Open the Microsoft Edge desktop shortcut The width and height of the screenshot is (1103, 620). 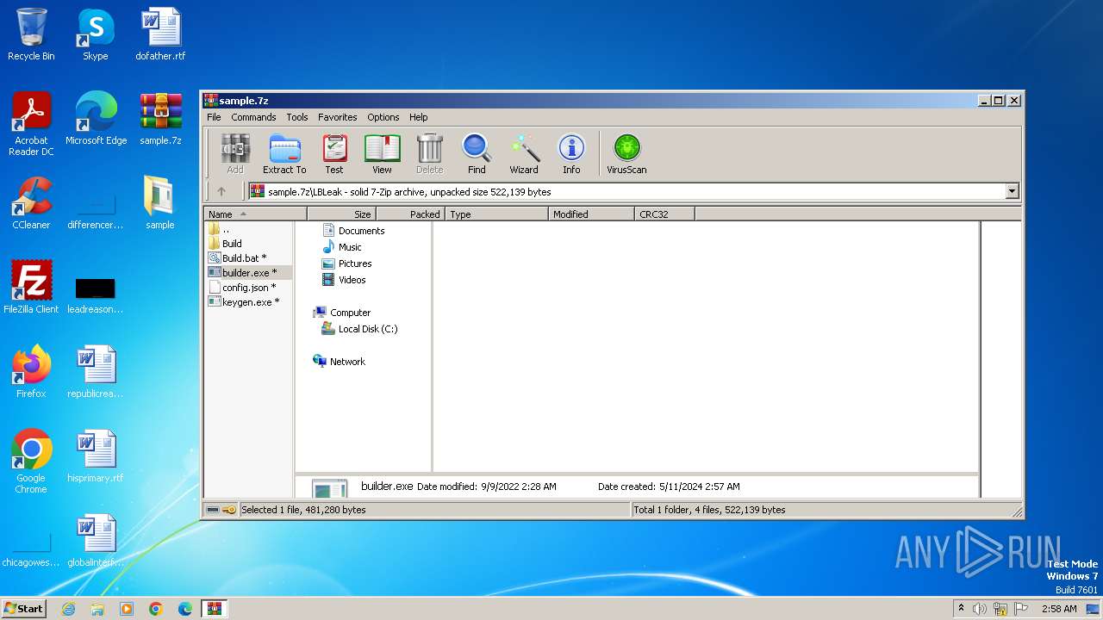coord(96,119)
